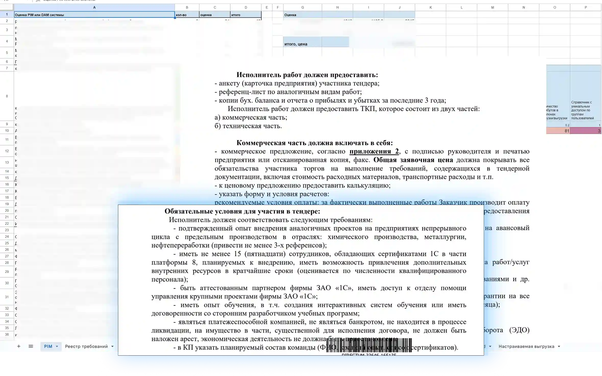Select column G header
Image resolution: width=602 pixels, height=376 pixels.
[302, 7]
